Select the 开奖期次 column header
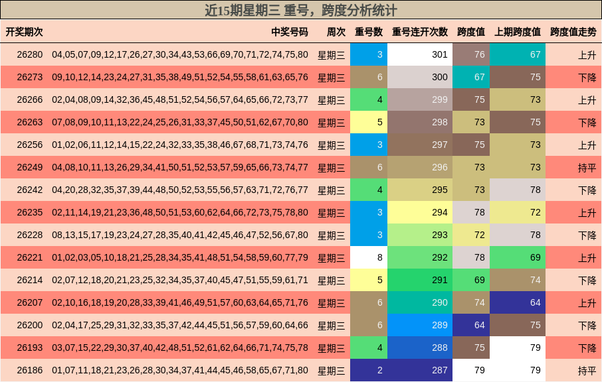The height and width of the screenshot is (382, 602). point(24,32)
